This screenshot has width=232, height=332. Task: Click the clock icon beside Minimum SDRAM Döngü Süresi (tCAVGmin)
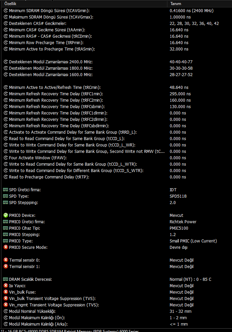(6, 10)
